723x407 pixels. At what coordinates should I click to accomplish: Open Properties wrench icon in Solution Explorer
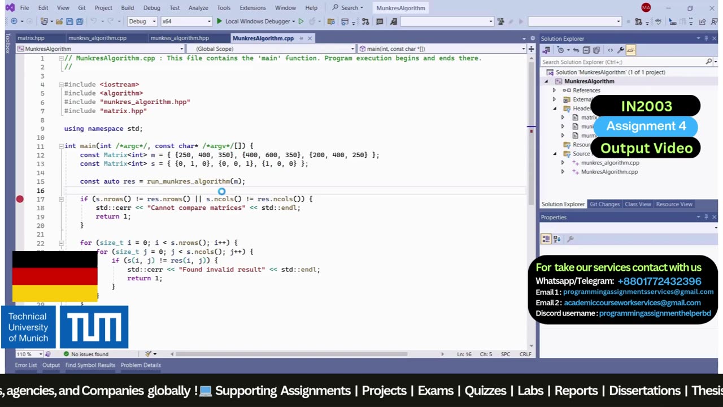click(x=620, y=50)
